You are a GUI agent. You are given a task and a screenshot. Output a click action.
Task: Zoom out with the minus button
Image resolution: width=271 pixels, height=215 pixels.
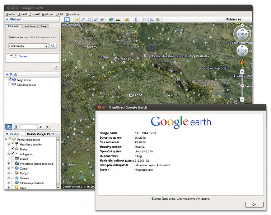pos(242,100)
